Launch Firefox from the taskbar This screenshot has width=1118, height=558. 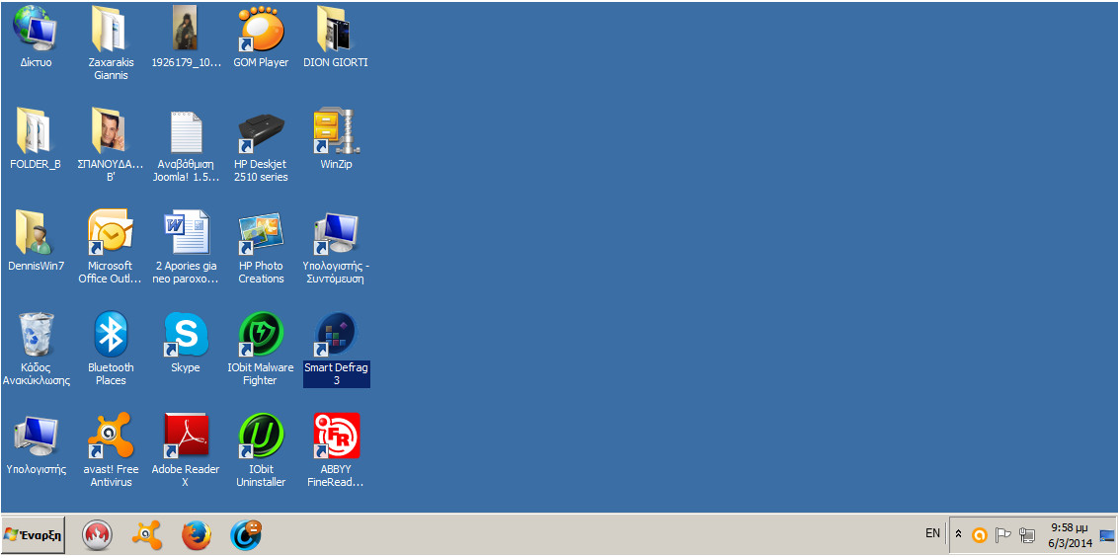pos(197,535)
